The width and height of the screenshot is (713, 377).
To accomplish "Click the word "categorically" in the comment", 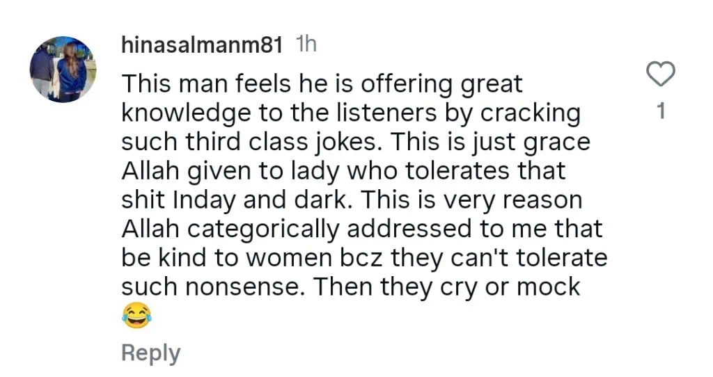I will (267, 229).
